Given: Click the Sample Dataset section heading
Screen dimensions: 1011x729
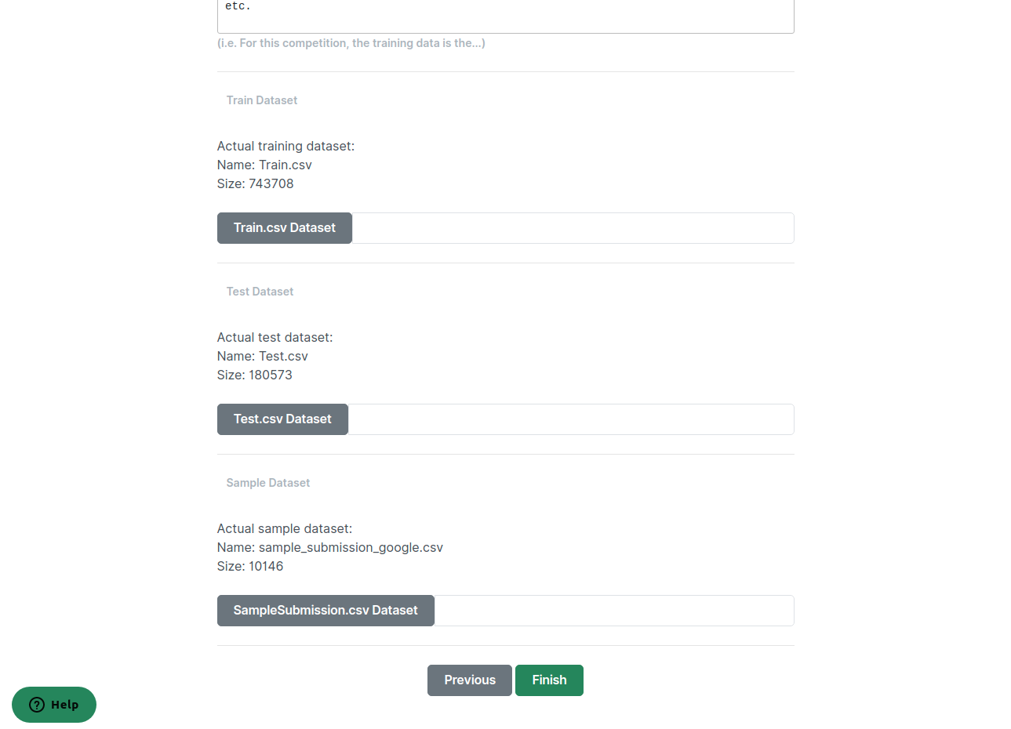Looking at the screenshot, I should click(x=268, y=483).
